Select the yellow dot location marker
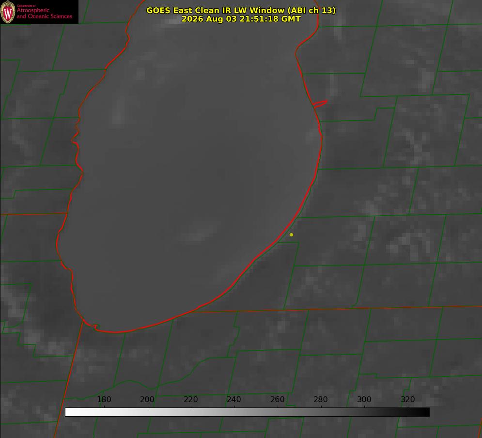Screen dimensions: 482x438 click(291, 235)
